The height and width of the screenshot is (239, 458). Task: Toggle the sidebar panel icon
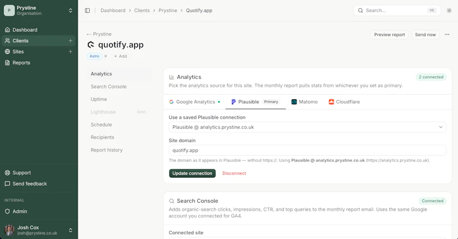(87, 10)
